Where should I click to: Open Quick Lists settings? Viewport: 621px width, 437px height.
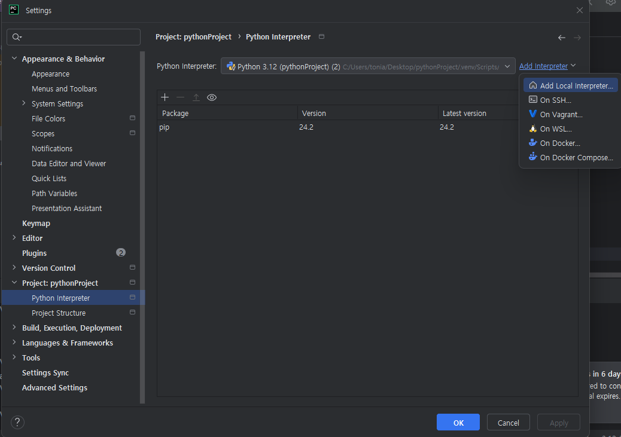pyautogui.click(x=48, y=179)
